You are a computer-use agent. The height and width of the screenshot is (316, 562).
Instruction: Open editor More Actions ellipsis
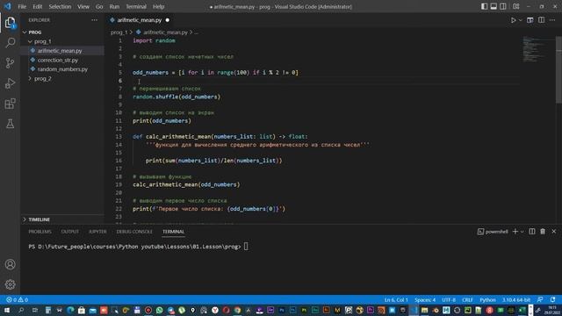coord(552,20)
